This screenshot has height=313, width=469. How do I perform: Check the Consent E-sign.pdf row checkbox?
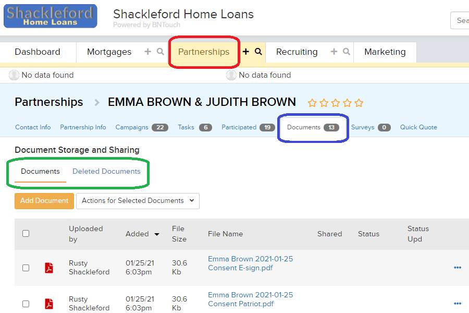coord(26,268)
